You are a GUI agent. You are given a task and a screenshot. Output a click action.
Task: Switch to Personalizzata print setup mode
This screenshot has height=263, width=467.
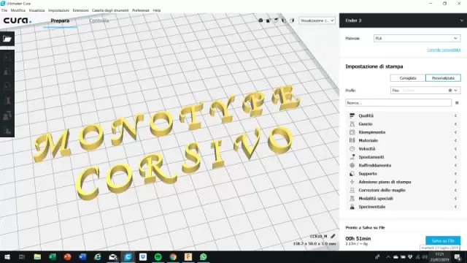(x=443, y=78)
